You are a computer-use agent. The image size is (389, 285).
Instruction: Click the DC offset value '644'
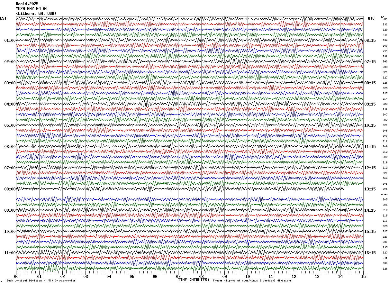click(385, 51)
